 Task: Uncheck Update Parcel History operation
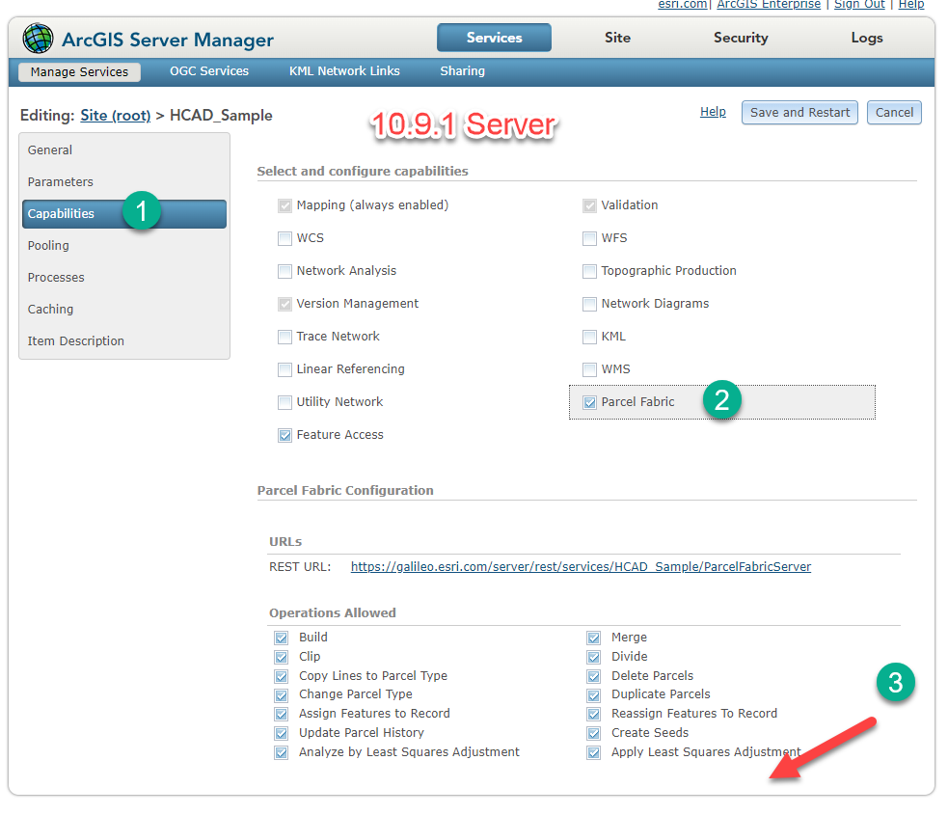click(282, 734)
